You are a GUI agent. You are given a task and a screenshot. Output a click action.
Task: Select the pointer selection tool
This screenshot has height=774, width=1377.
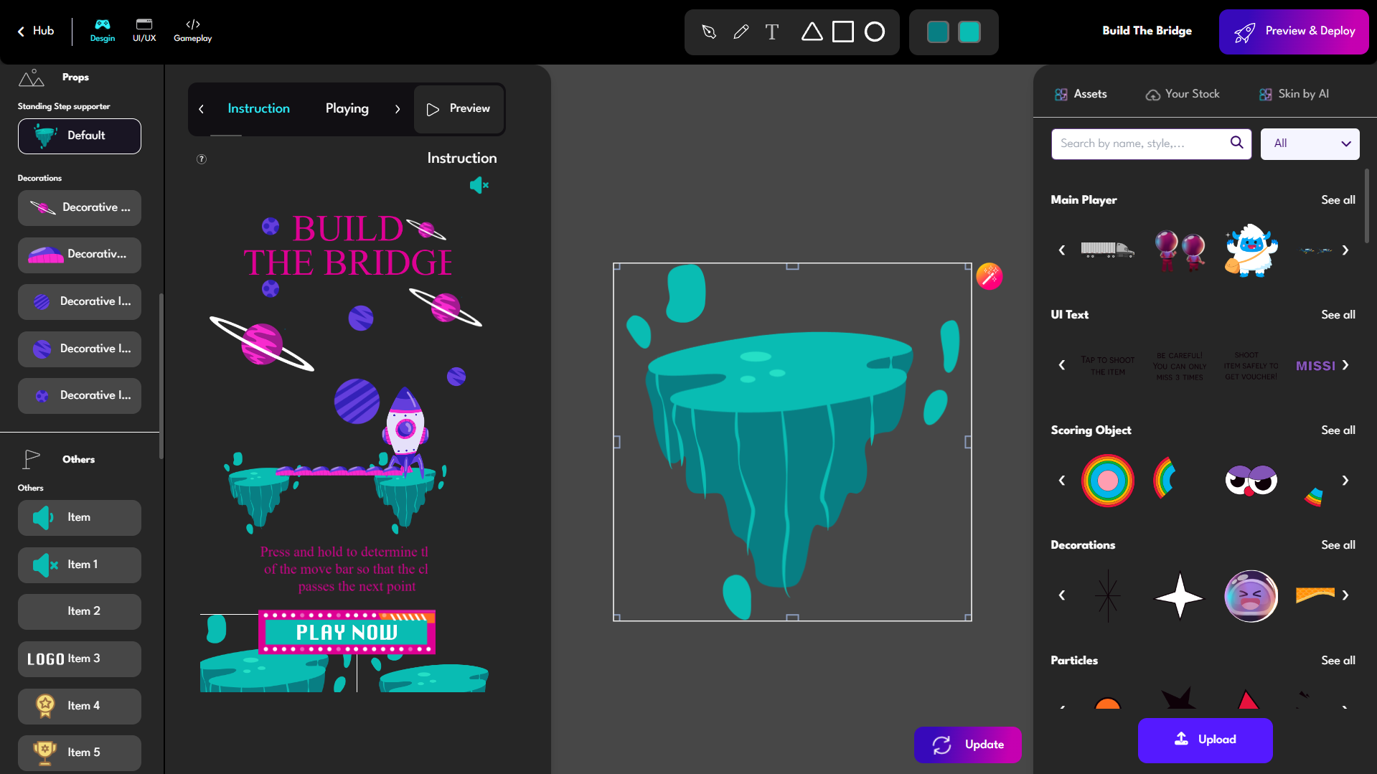click(709, 32)
